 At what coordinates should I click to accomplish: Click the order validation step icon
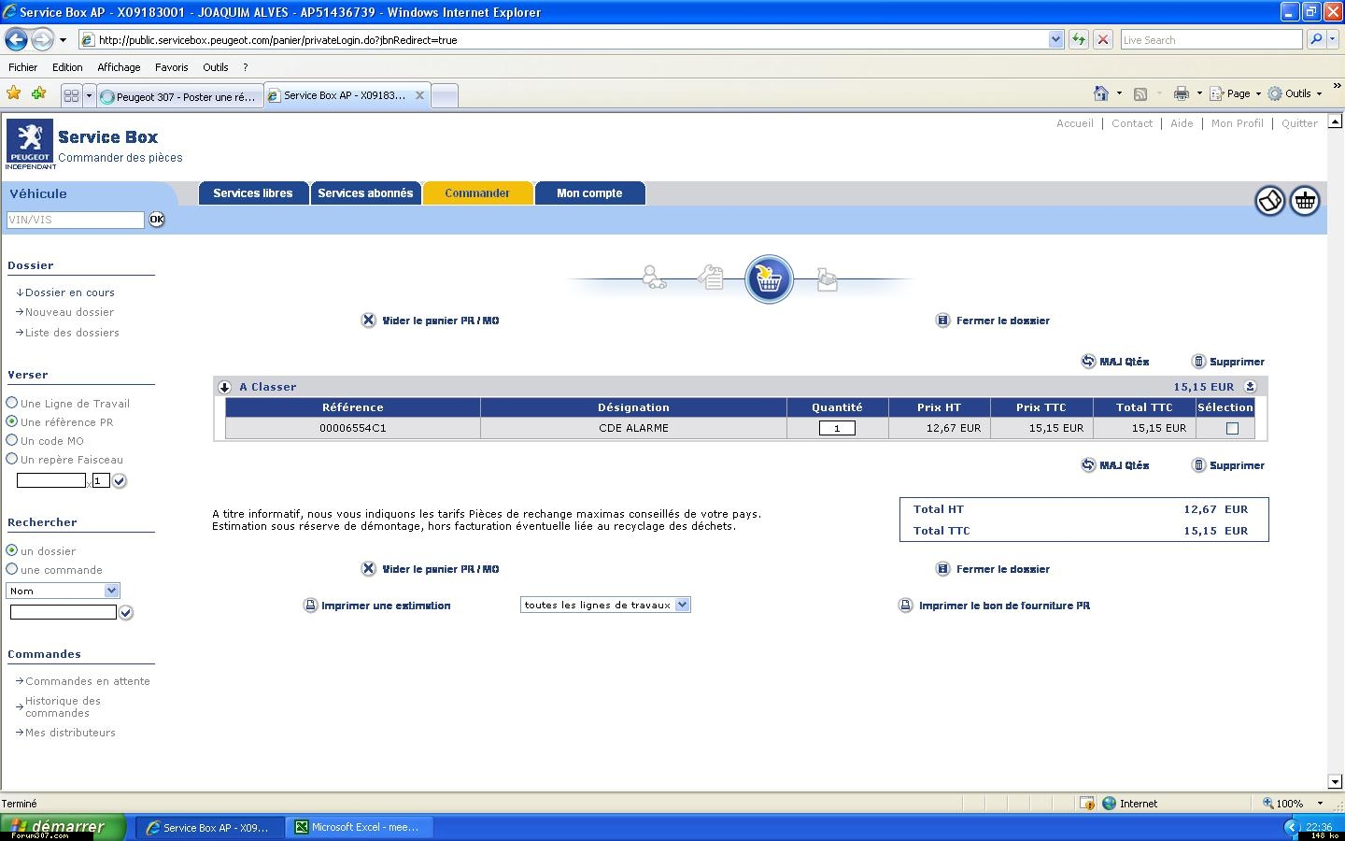point(827,278)
